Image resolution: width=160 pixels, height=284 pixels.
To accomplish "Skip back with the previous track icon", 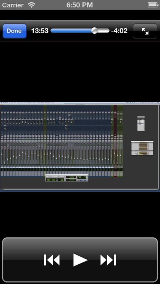I will pos(51,260).
